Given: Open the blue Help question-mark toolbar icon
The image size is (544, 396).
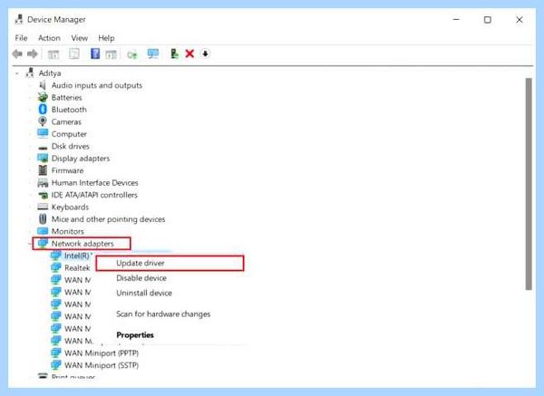Looking at the screenshot, I should 95,53.
